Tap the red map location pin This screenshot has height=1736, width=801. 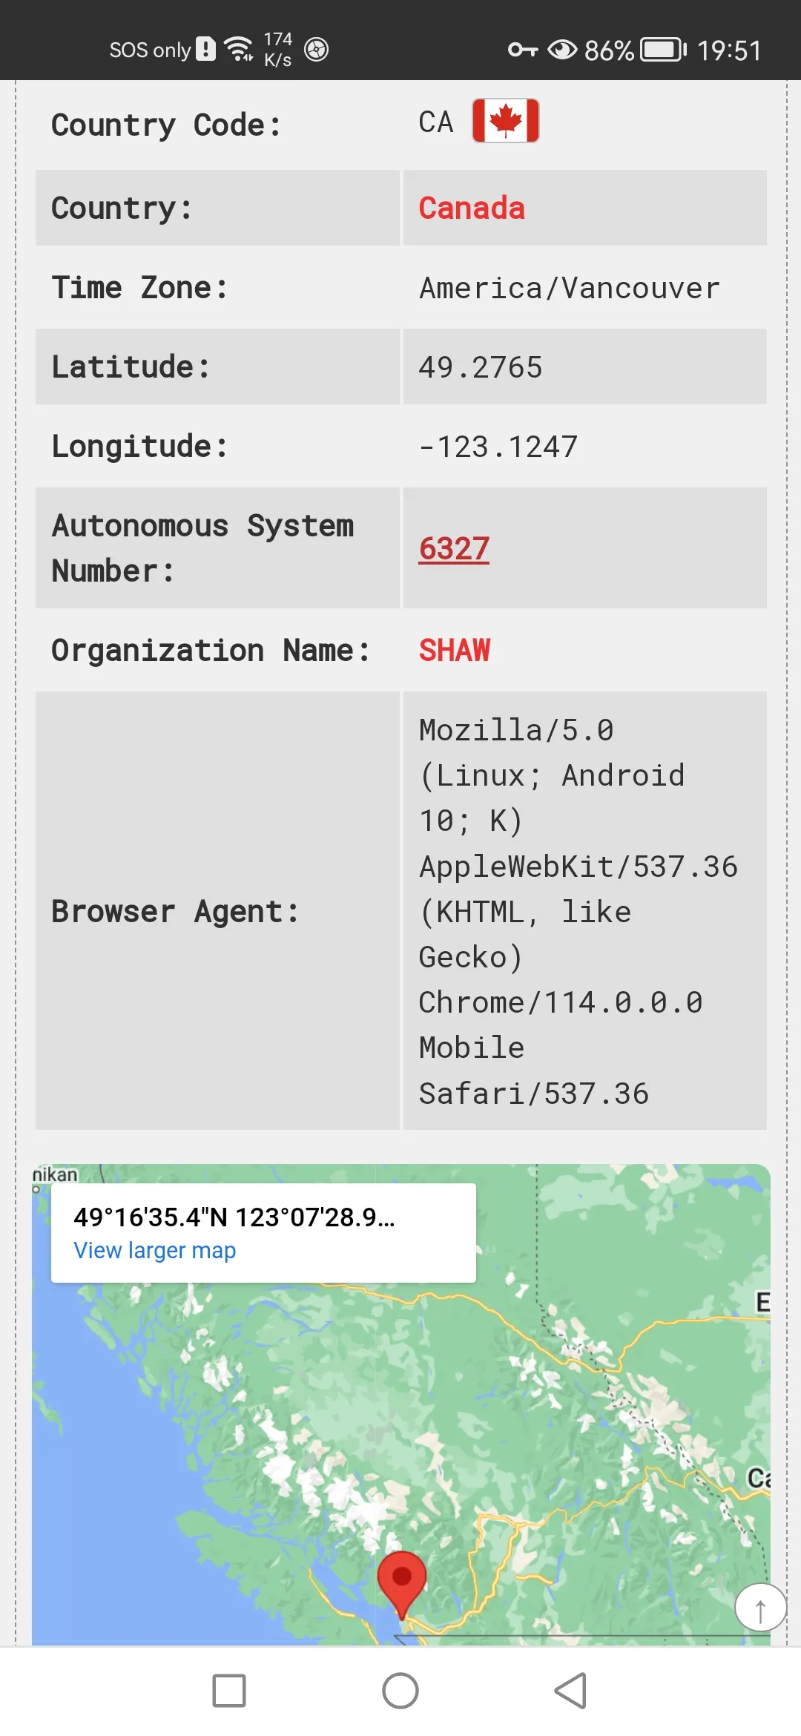pos(402,1584)
